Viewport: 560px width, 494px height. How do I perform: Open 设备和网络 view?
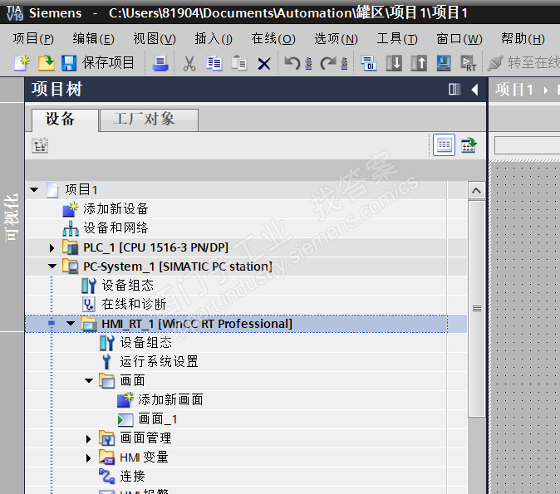(115, 227)
